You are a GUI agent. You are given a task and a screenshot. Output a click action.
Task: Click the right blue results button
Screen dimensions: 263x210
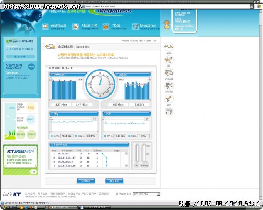tap(114, 181)
